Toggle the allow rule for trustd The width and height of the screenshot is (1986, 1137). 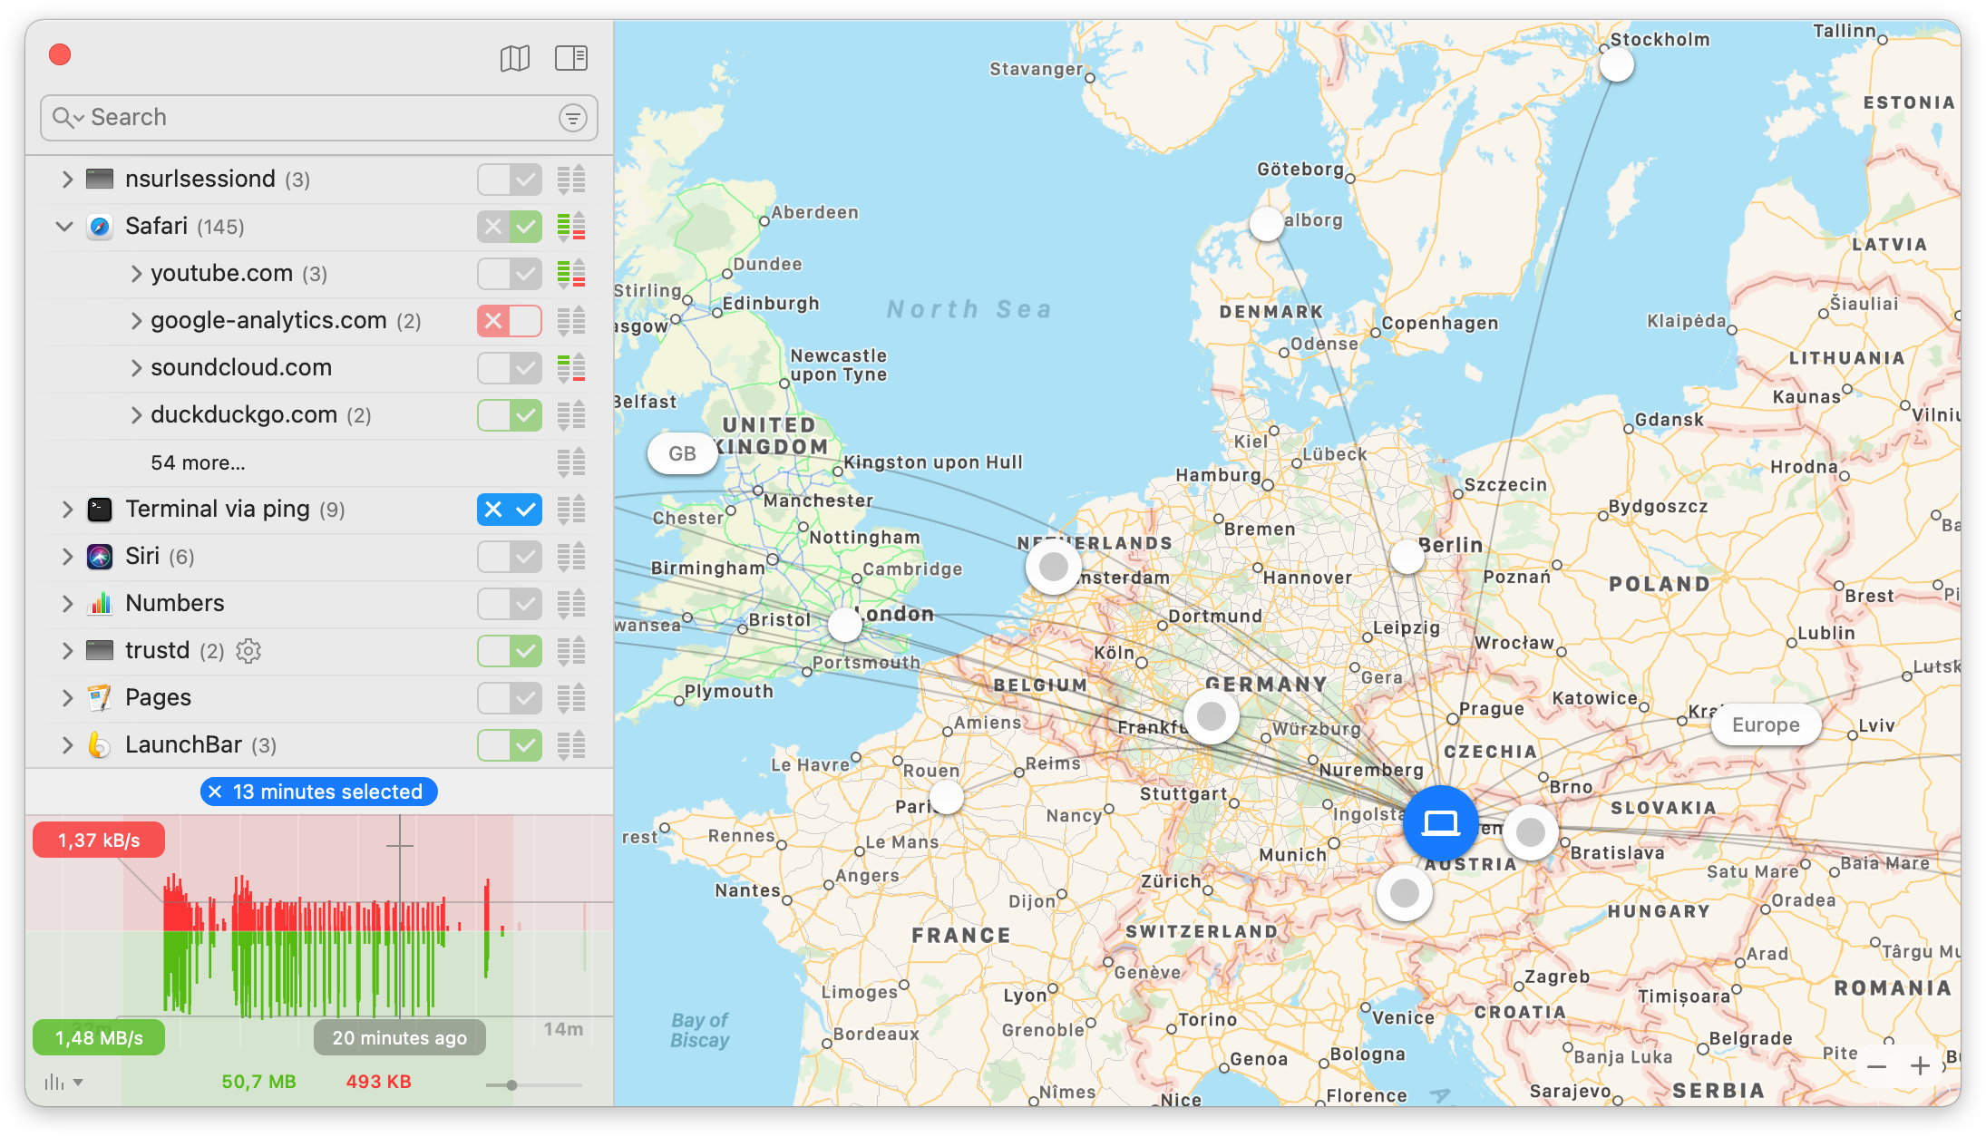click(x=510, y=651)
